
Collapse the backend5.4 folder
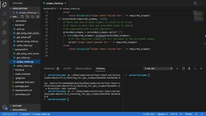(21, 49)
